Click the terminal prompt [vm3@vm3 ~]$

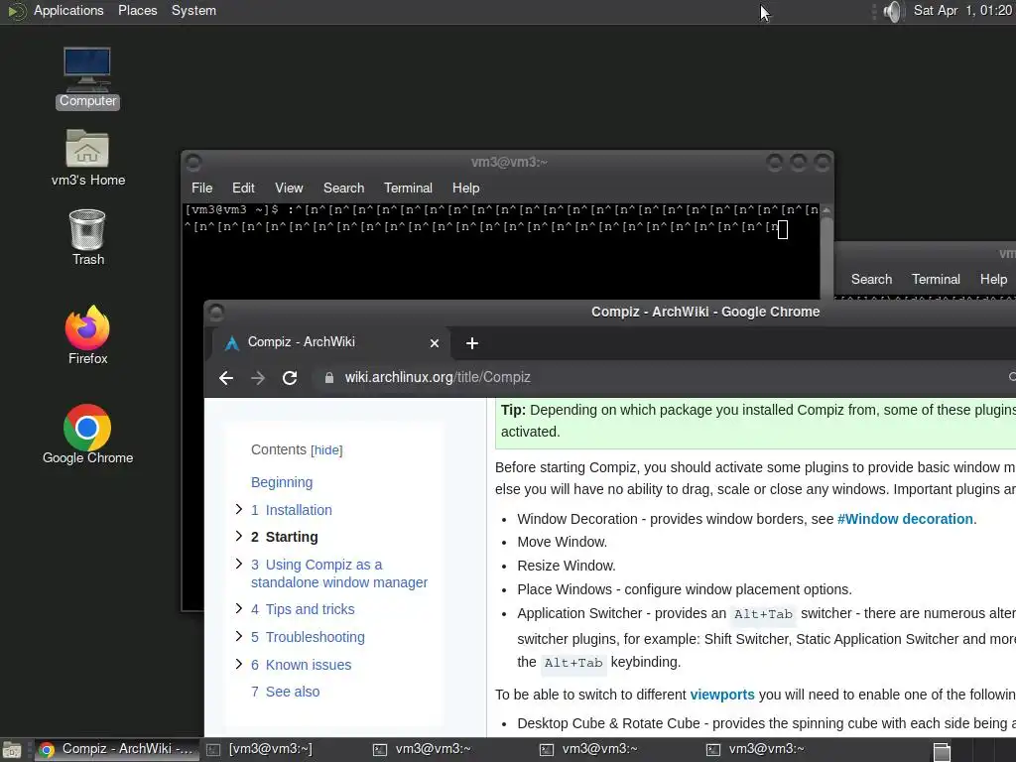pos(231,210)
